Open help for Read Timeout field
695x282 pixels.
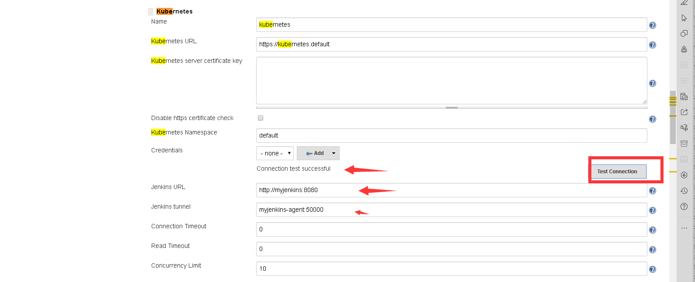pos(653,250)
